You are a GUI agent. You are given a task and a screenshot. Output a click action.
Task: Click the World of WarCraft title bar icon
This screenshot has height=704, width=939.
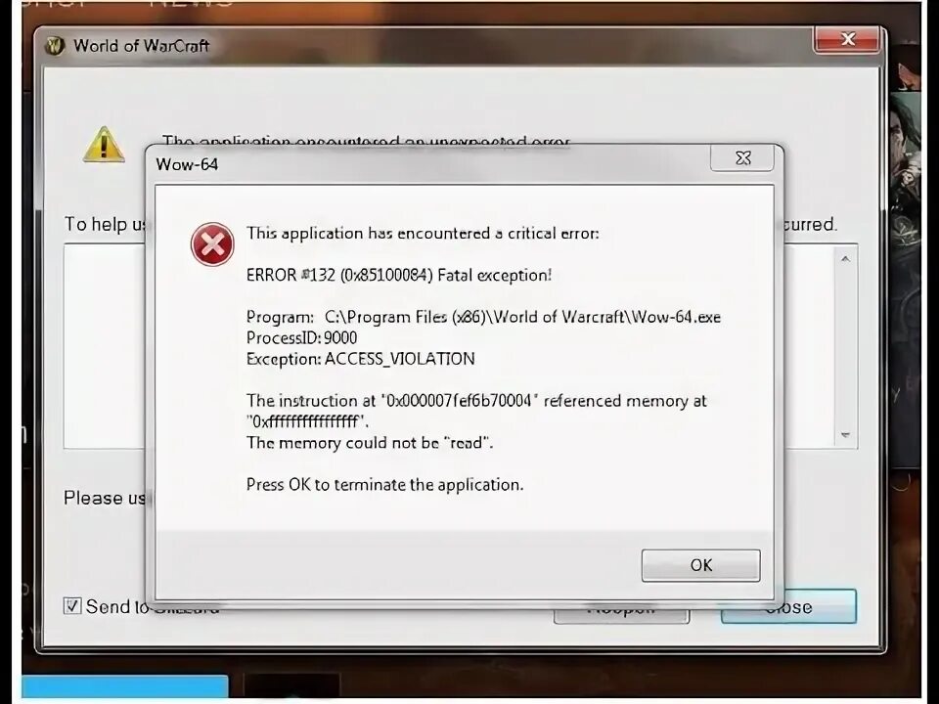point(55,46)
